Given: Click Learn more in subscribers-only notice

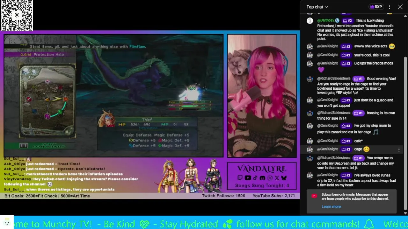Looking at the screenshot, I should 331,206.
